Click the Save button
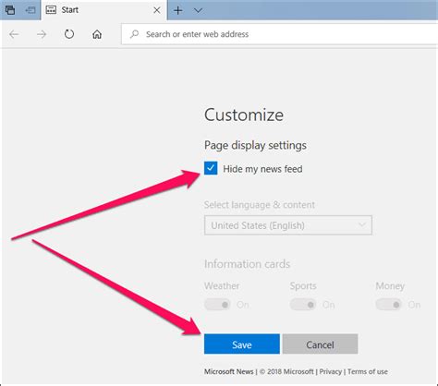 (242, 344)
